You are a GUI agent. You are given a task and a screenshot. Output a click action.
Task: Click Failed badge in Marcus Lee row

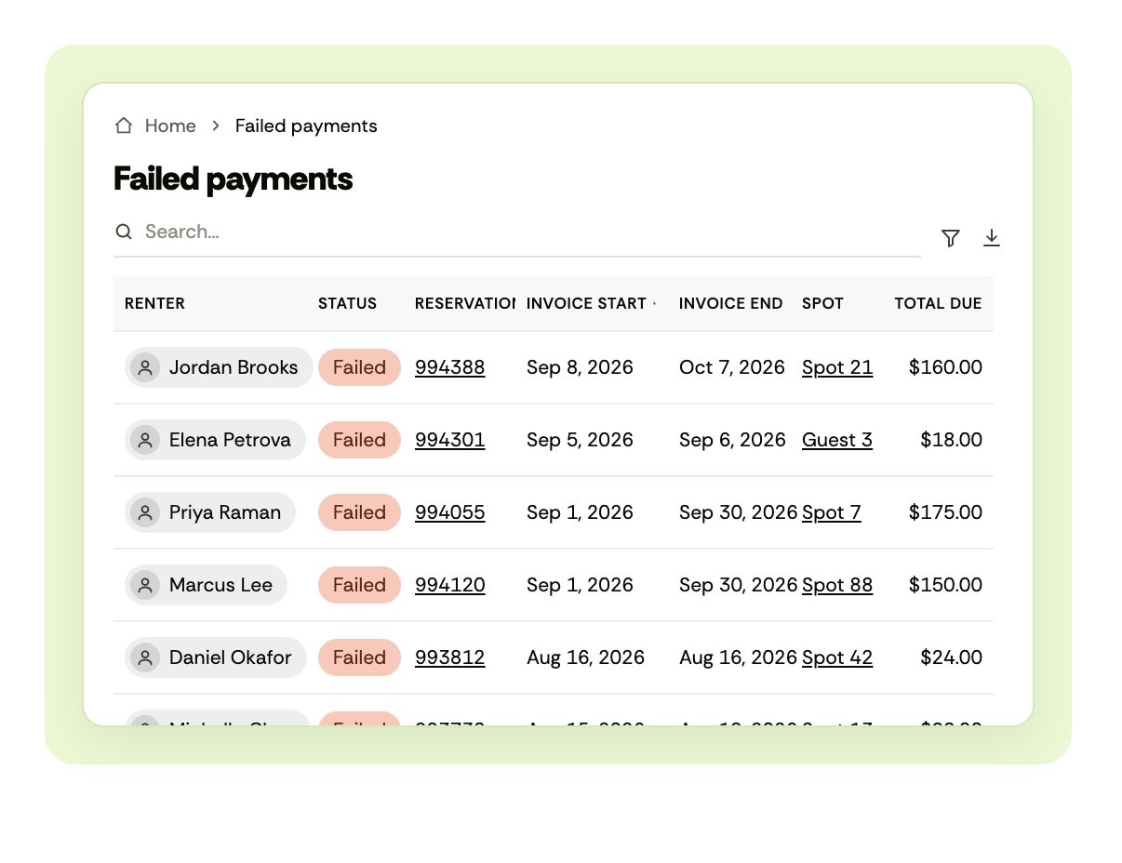(x=359, y=585)
